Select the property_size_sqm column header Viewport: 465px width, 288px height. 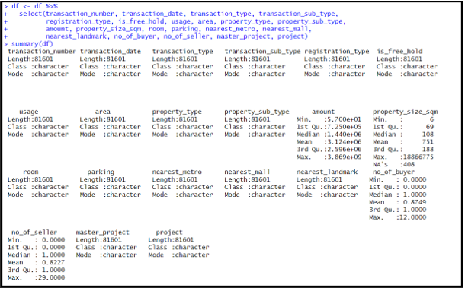tap(405, 112)
